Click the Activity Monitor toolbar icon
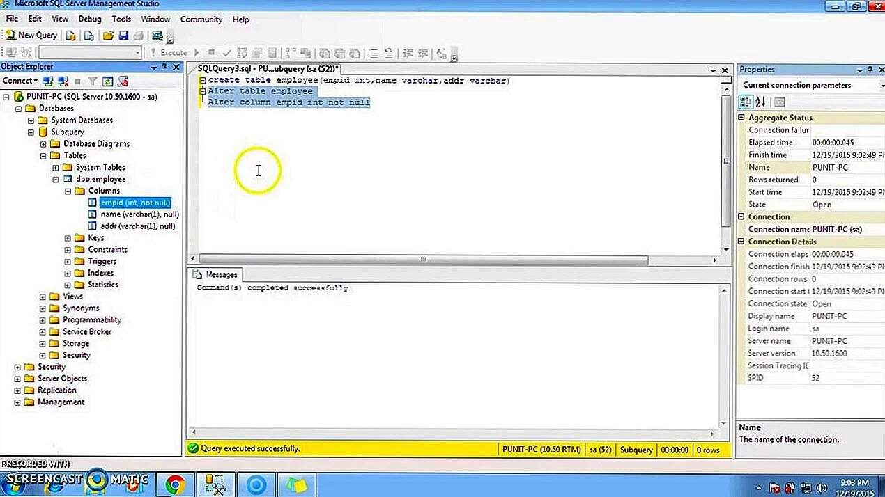The height and width of the screenshot is (497, 885). pos(157,35)
